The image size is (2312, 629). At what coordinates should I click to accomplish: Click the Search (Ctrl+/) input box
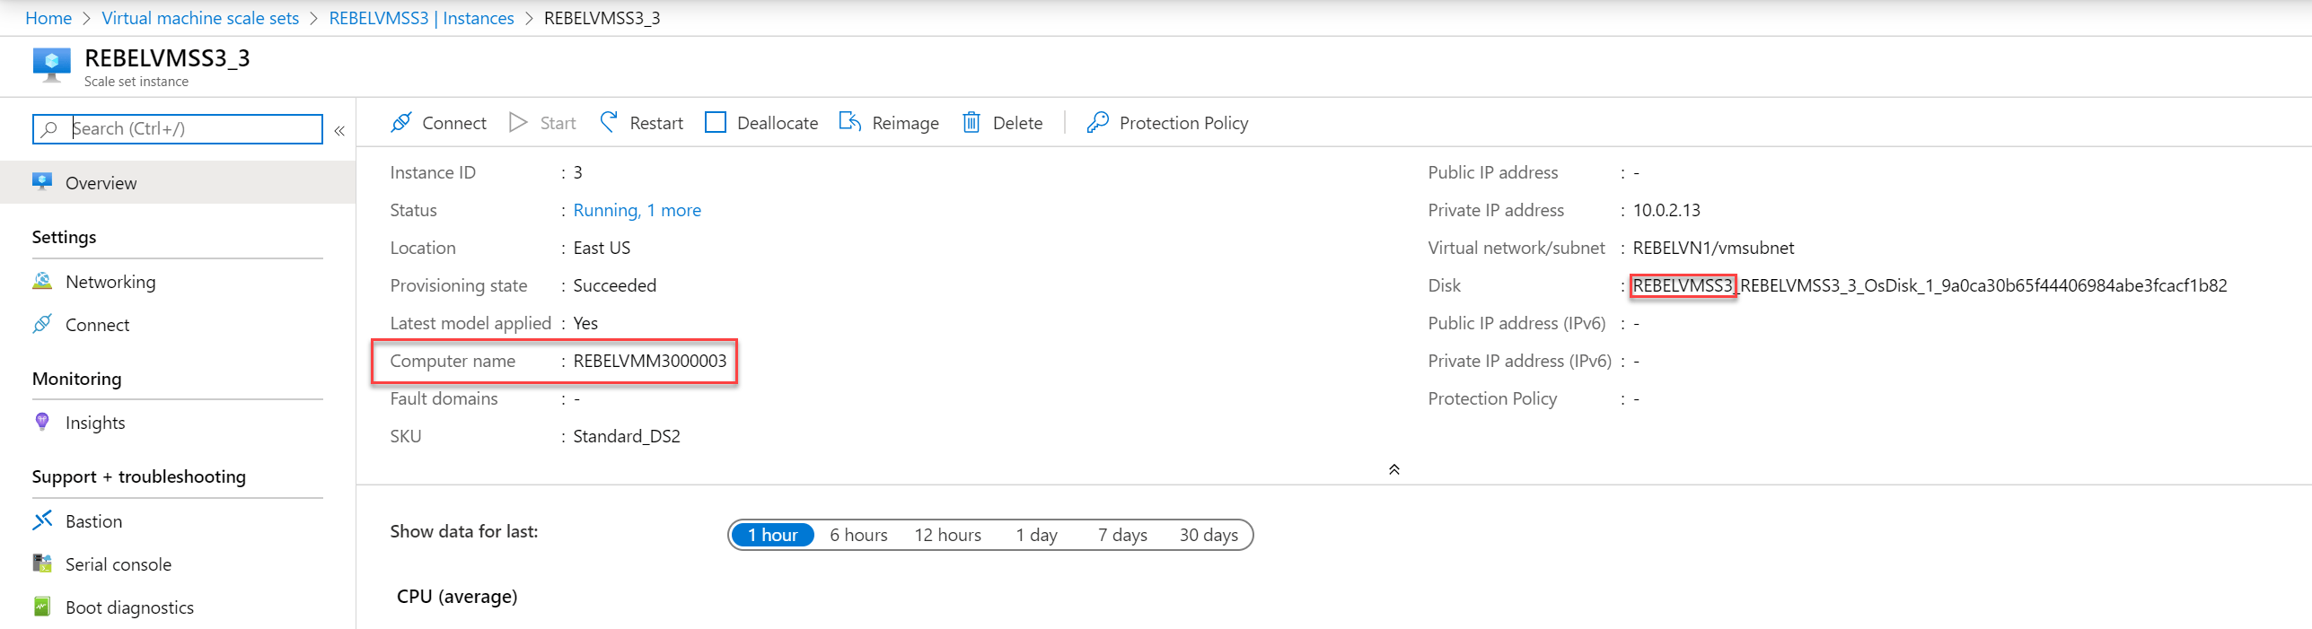[178, 128]
